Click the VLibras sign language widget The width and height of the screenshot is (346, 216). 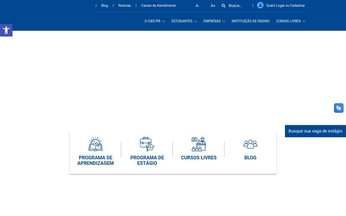coord(339,108)
